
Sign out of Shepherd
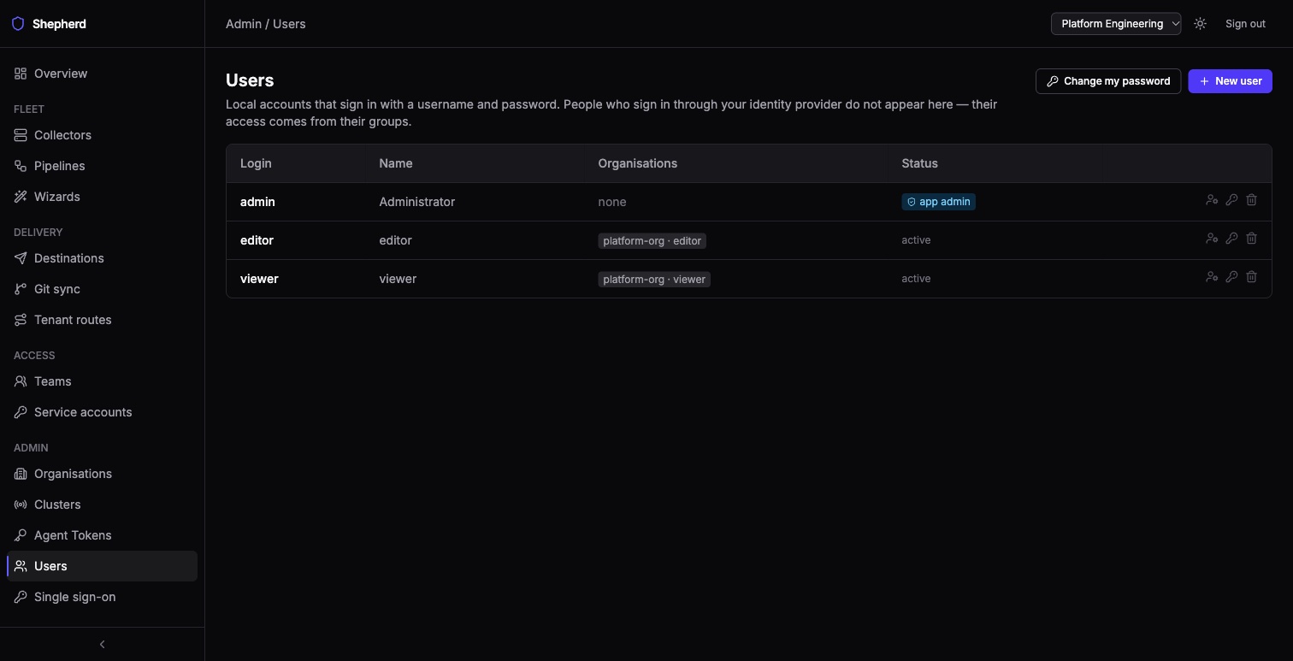point(1245,24)
